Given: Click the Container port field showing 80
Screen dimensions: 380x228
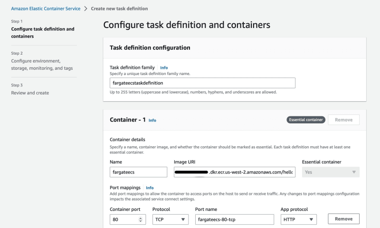Looking at the screenshot, I should [128, 219].
